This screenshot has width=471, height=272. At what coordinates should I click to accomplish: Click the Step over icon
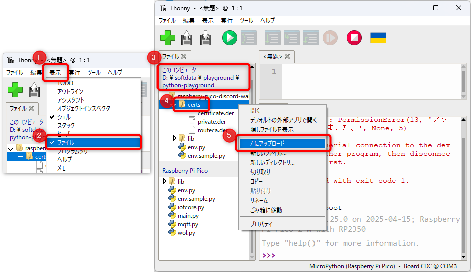click(x=272, y=38)
